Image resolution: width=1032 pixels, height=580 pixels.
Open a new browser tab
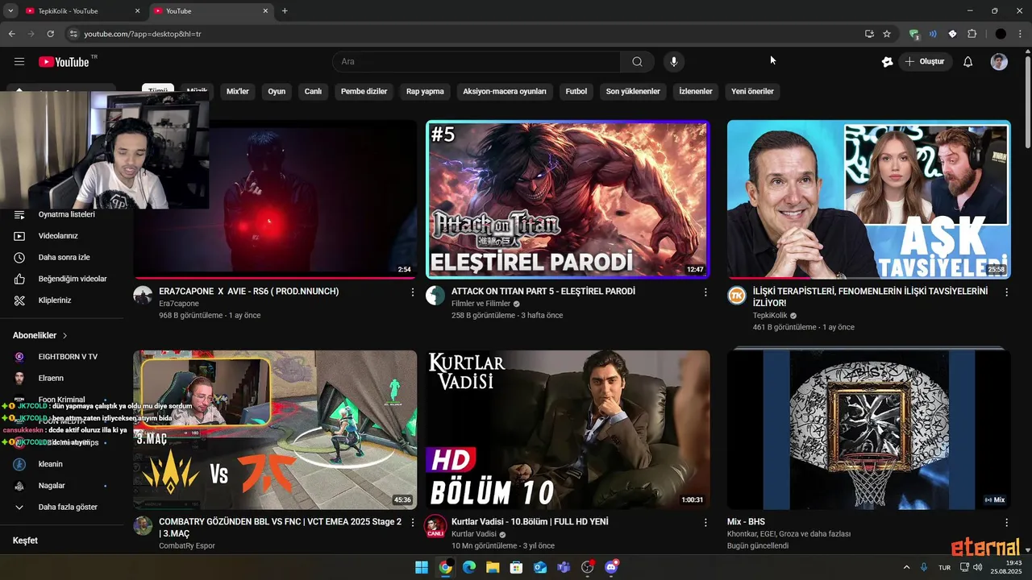[285, 10]
